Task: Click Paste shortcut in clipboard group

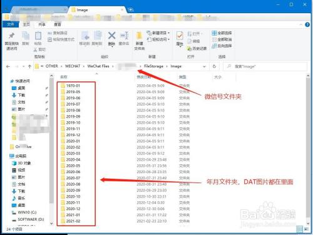Action: pyautogui.click(x=61, y=39)
